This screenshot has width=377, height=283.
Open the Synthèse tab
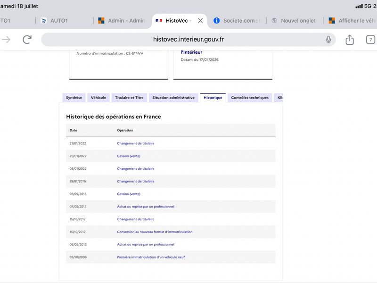click(74, 98)
